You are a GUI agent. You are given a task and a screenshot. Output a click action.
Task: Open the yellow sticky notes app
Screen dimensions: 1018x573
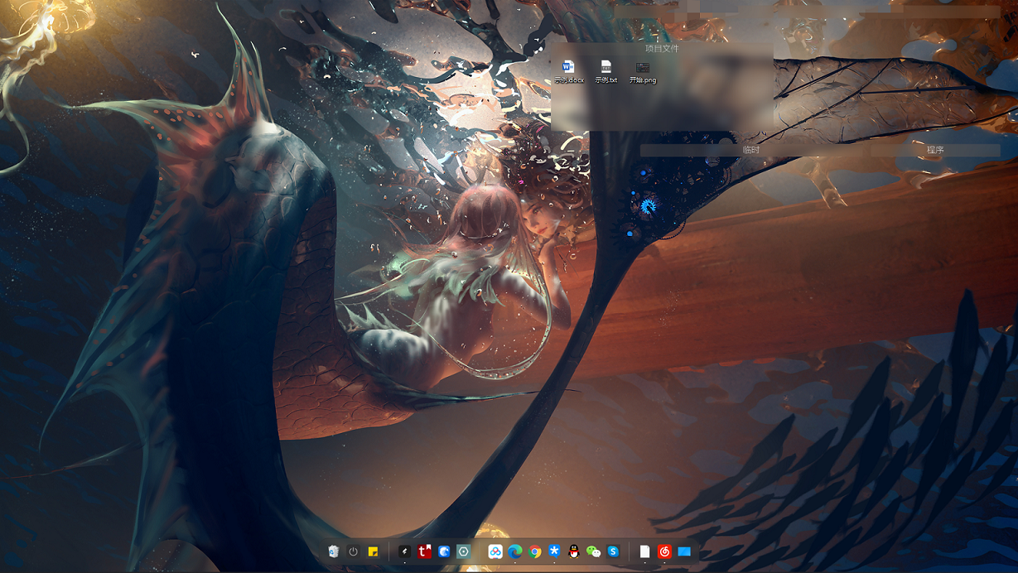coord(374,551)
